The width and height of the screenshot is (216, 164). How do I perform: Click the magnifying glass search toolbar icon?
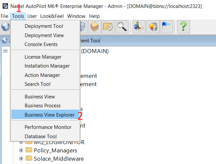point(122,27)
